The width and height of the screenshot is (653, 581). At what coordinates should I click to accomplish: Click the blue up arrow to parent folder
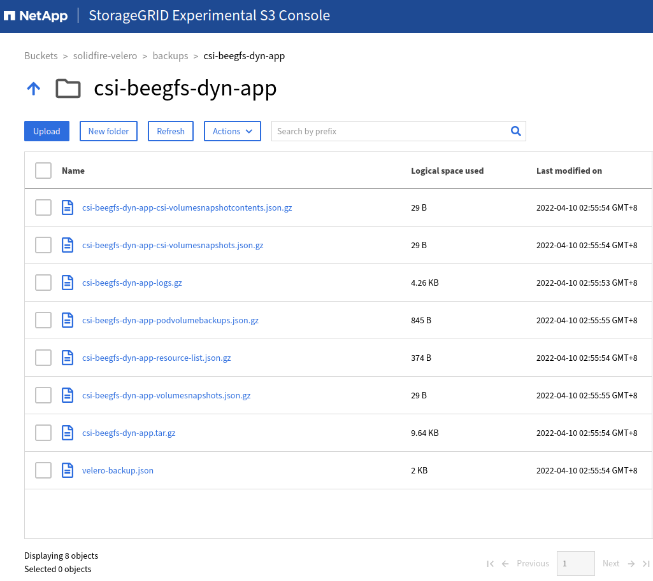click(34, 88)
